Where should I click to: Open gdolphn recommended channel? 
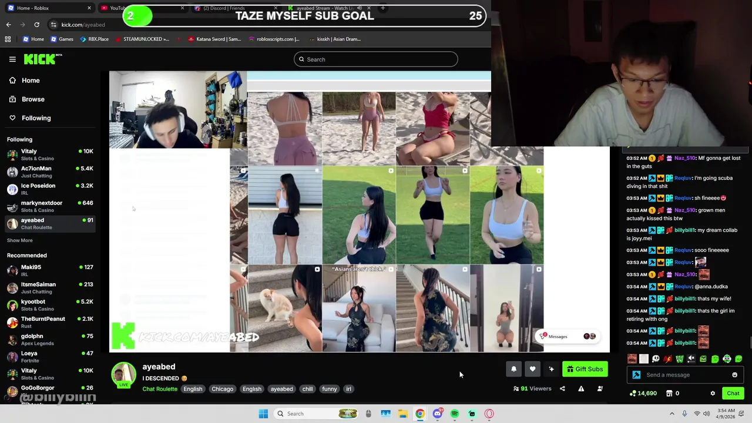[50, 340]
